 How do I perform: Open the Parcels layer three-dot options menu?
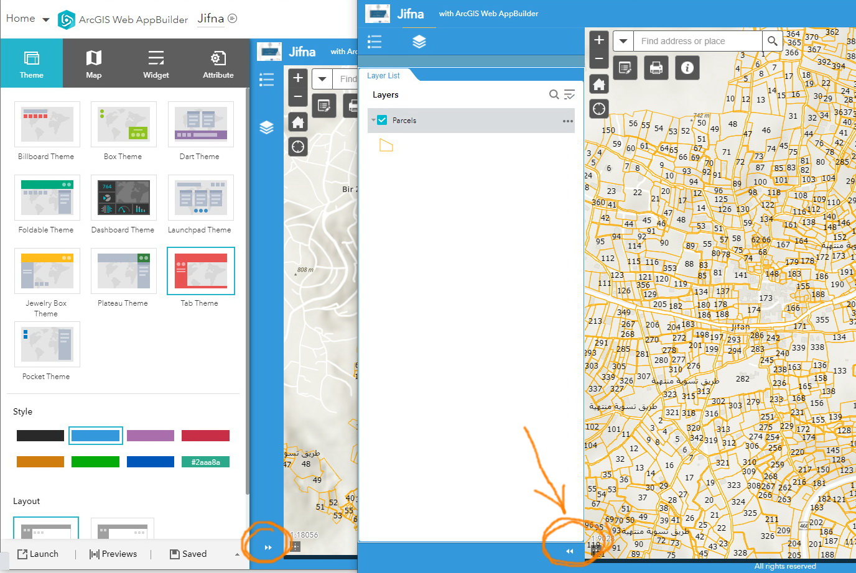568,121
